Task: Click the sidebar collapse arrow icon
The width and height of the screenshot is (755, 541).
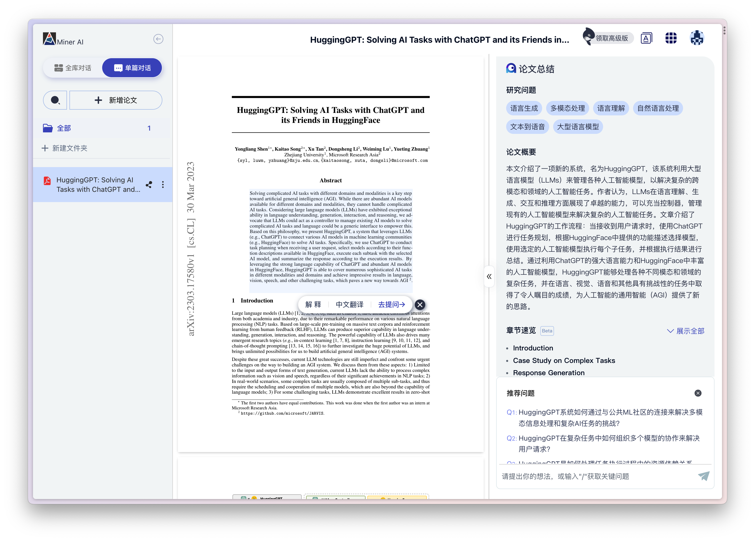Action: pyautogui.click(x=158, y=39)
